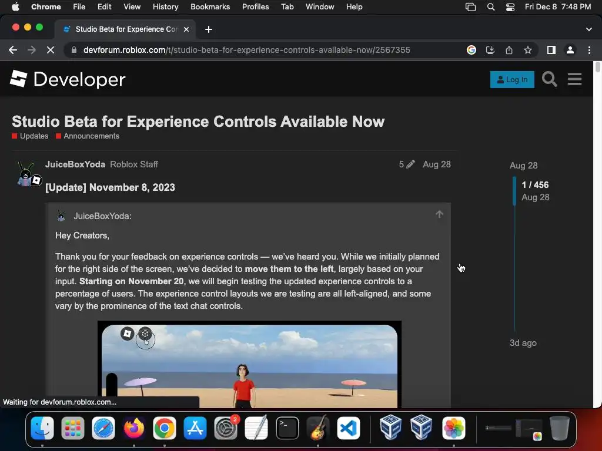Open the Announcements category link
The height and width of the screenshot is (451, 602).
tap(88, 136)
